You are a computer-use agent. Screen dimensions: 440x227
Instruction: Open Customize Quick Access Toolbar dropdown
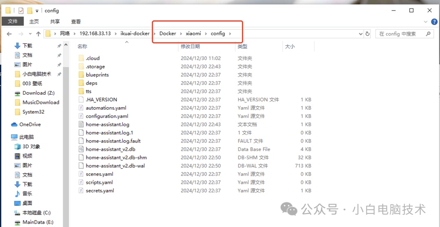pos(37,11)
